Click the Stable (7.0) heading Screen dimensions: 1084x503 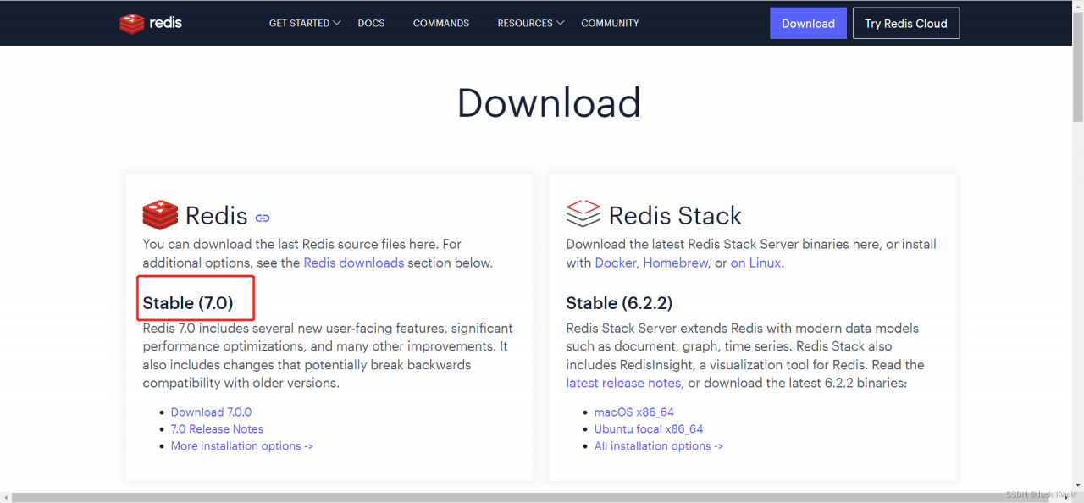tap(188, 303)
